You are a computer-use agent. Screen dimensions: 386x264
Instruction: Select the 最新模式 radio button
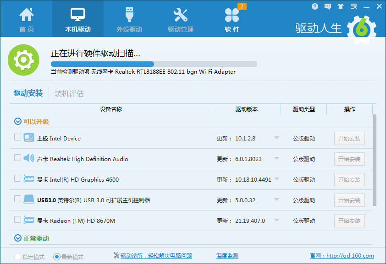(x=57, y=257)
